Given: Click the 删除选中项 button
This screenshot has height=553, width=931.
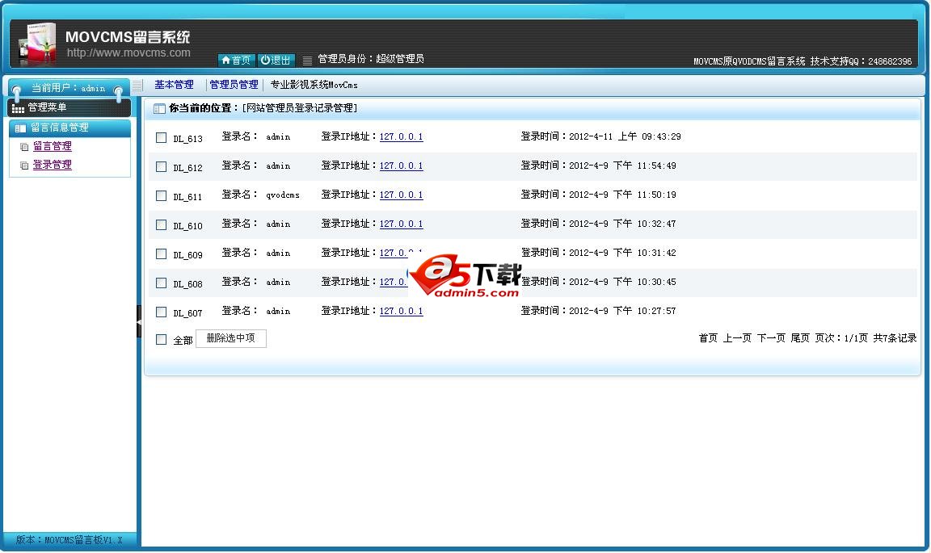Looking at the screenshot, I should [230, 338].
